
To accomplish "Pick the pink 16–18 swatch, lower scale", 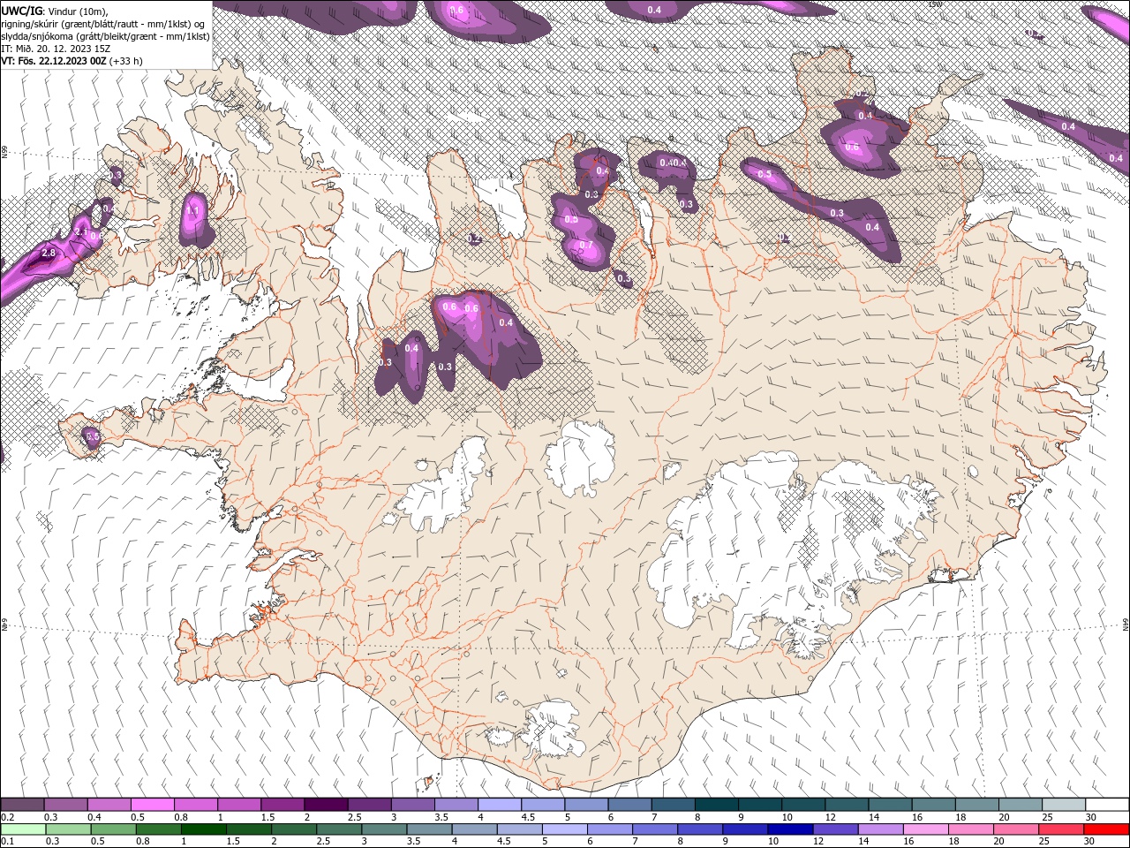I will coord(926,829).
